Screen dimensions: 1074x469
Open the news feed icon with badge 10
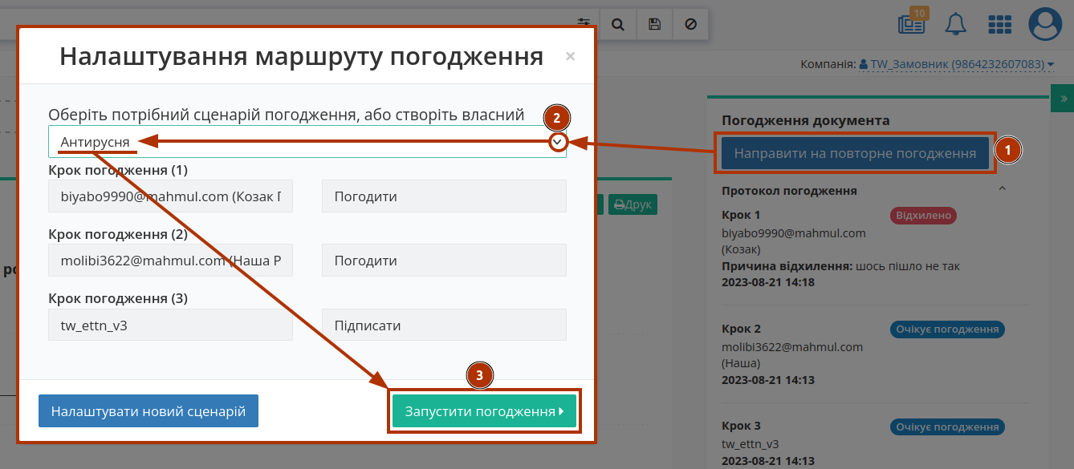pyautogui.click(x=913, y=22)
